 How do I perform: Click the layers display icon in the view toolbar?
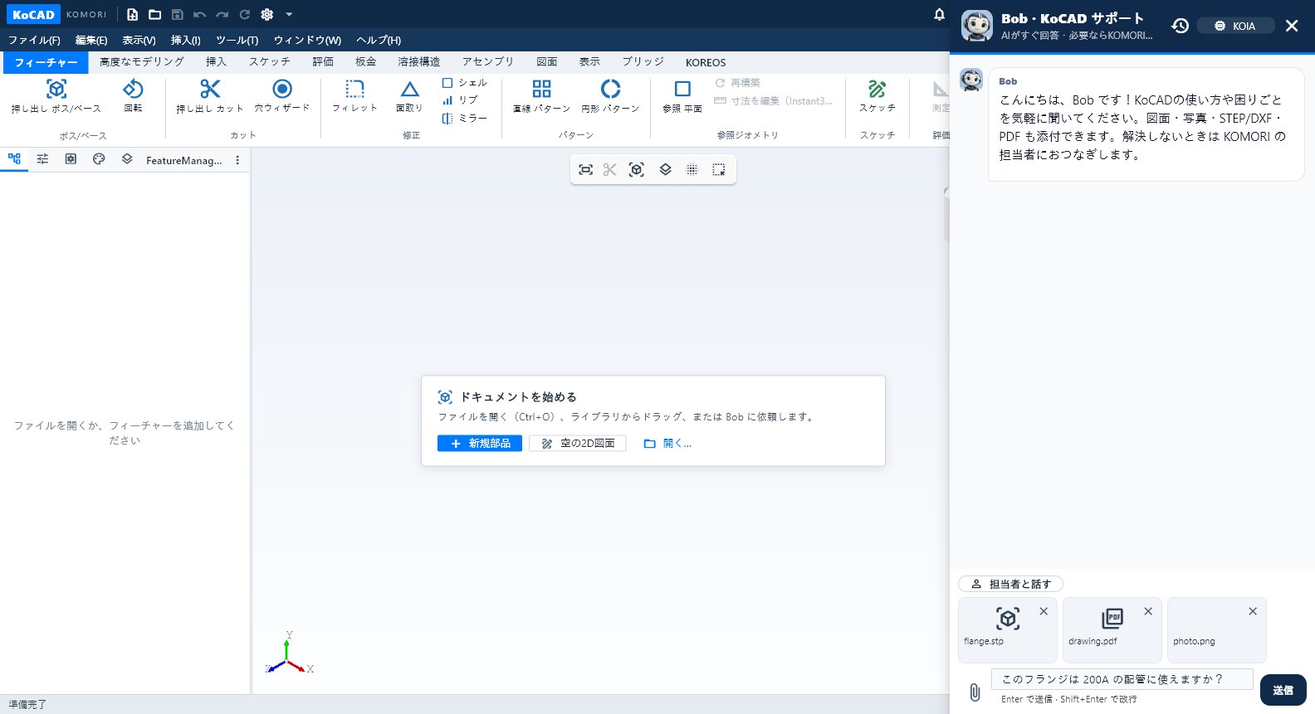pos(665,170)
